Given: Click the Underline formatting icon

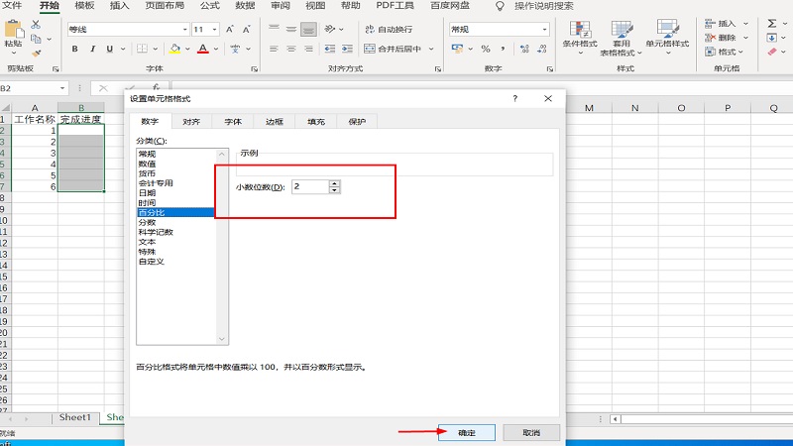Looking at the screenshot, I should pyautogui.click(x=112, y=49).
